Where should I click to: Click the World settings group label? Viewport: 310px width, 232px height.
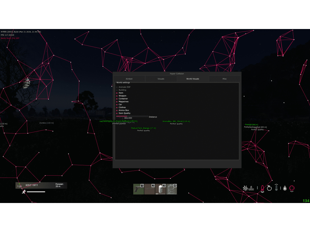click(x=123, y=83)
